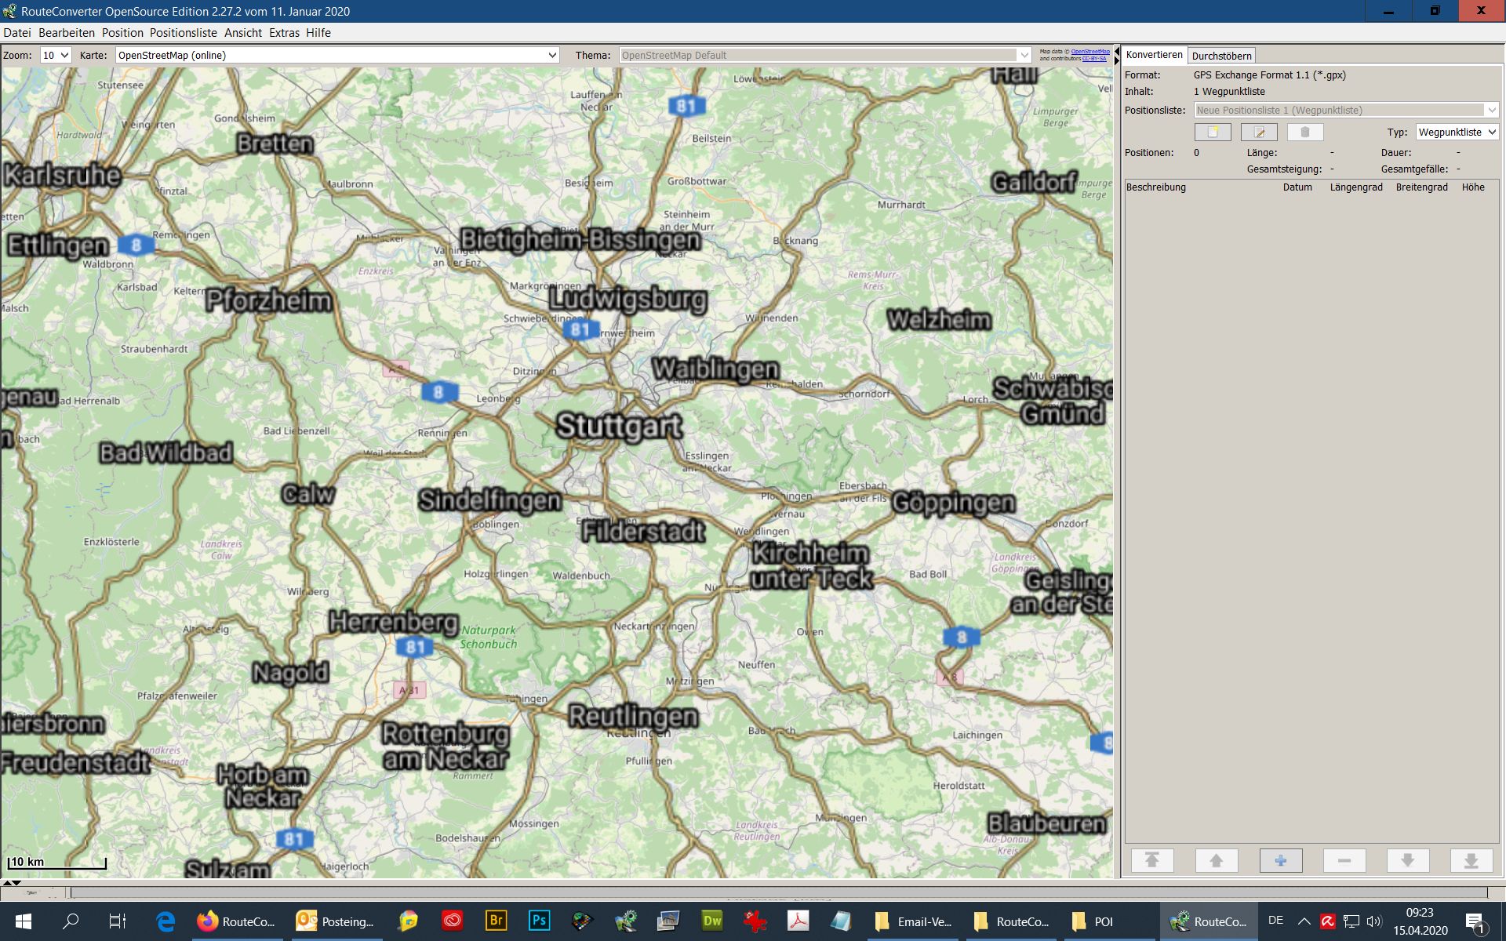Image resolution: width=1506 pixels, height=941 pixels.
Task: Click the blue plus add position button
Action: click(1280, 860)
